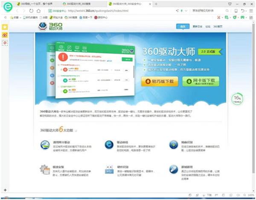Image resolution: width=256 pixels, height=200 pixels.
Task: Click the third feature globe icon top-right row
Action: (174, 145)
